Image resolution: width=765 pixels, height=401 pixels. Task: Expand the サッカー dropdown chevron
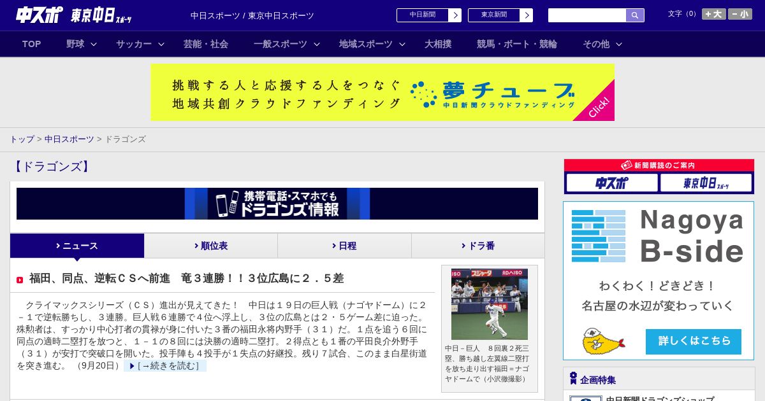point(161,44)
